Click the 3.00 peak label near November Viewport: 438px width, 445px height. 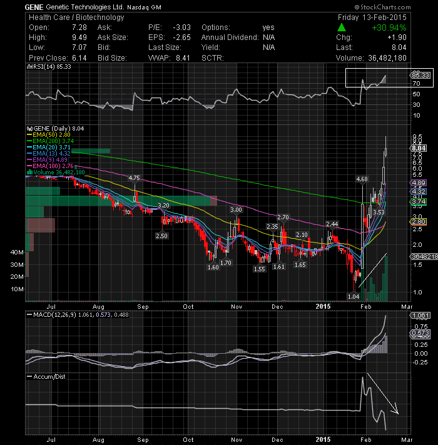point(236,210)
